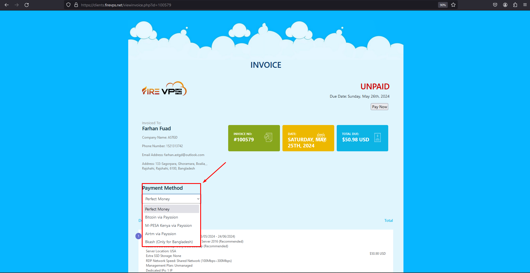Open the browser hamburger menu

[525, 5]
